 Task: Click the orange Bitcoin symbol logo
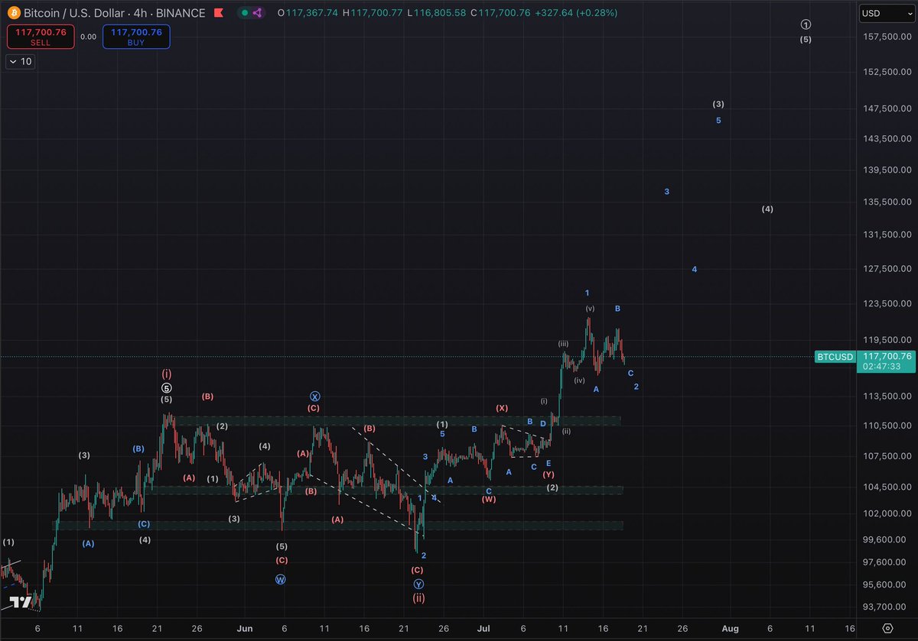pos(13,13)
